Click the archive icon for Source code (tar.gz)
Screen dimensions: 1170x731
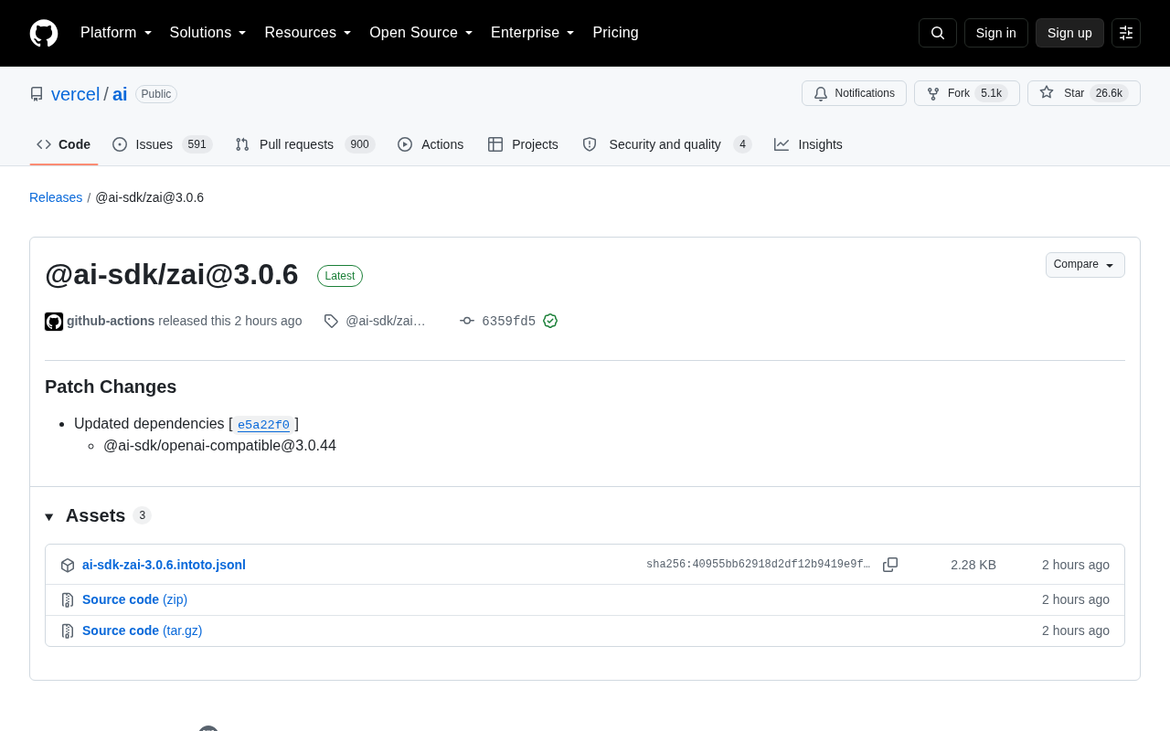pyautogui.click(x=68, y=631)
